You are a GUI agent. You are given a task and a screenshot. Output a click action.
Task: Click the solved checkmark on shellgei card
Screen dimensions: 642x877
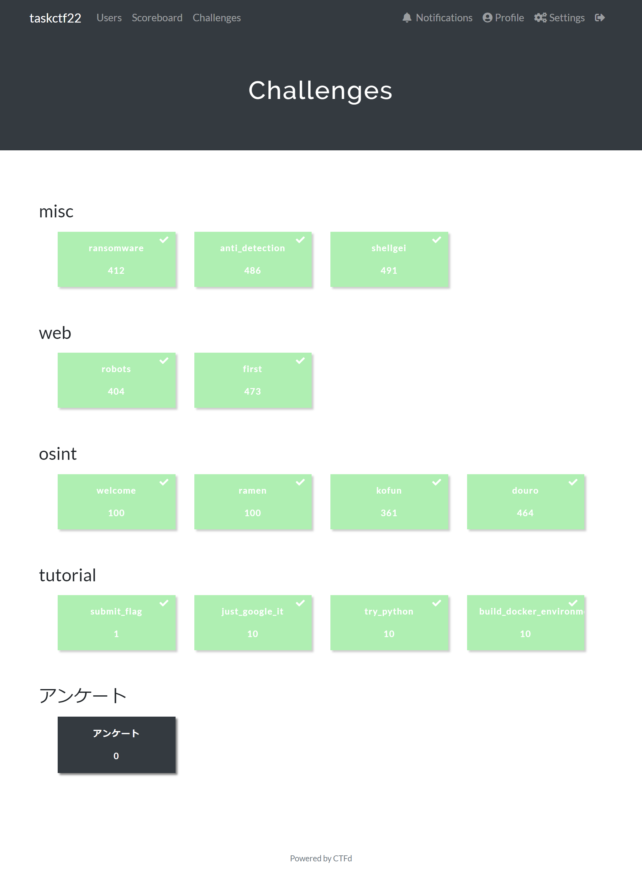click(x=437, y=239)
